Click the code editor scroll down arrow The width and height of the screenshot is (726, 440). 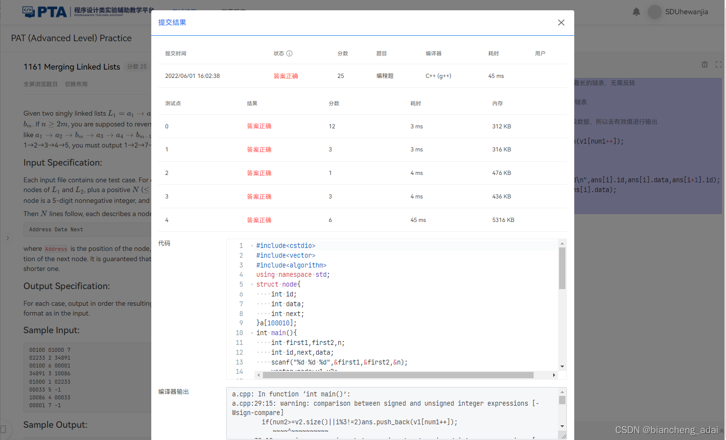pyautogui.click(x=562, y=367)
